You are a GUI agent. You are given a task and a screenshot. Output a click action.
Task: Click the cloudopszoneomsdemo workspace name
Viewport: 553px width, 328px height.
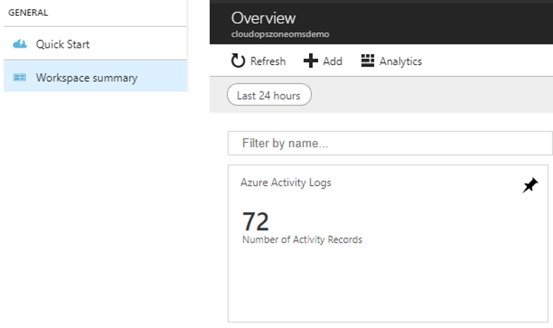[280, 34]
